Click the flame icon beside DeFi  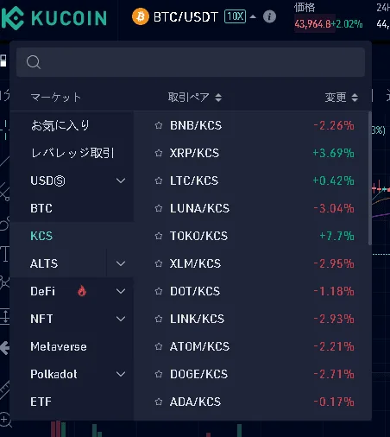pyautogui.click(x=82, y=291)
